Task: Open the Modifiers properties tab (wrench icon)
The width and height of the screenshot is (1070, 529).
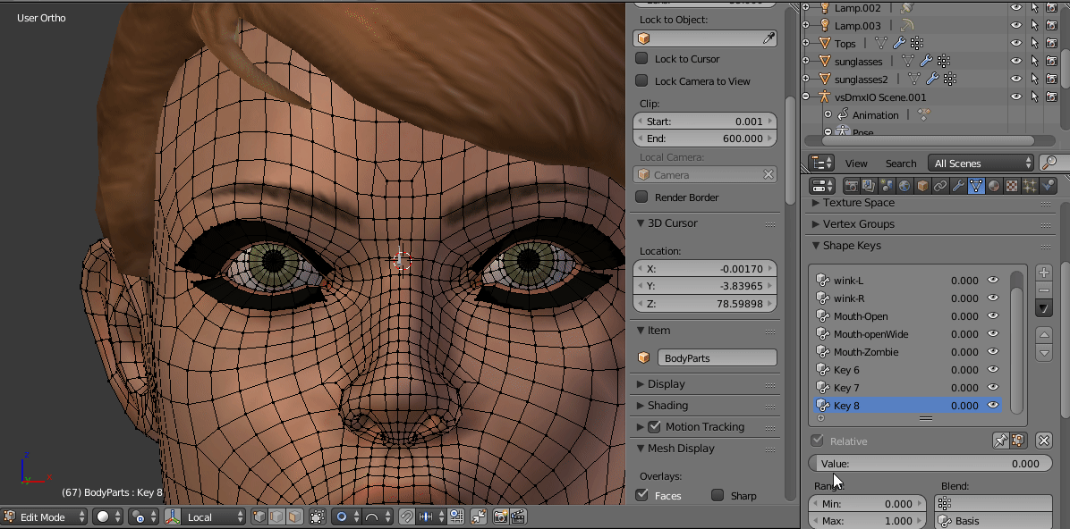Action: 958,186
